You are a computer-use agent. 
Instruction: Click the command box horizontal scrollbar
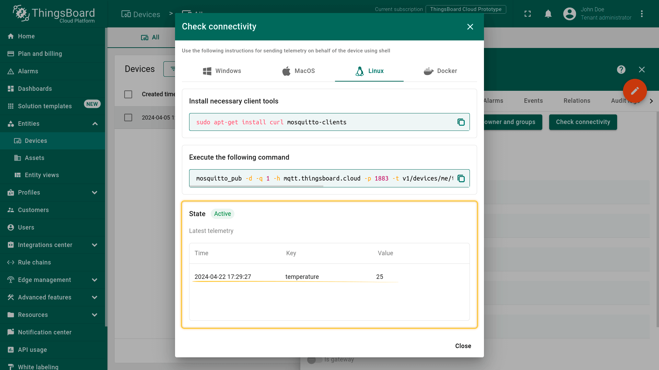(x=256, y=186)
